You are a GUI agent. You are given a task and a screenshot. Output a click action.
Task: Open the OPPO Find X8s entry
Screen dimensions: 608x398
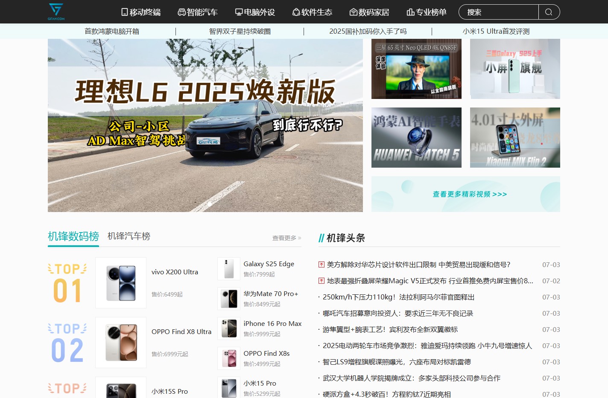pyautogui.click(x=266, y=353)
